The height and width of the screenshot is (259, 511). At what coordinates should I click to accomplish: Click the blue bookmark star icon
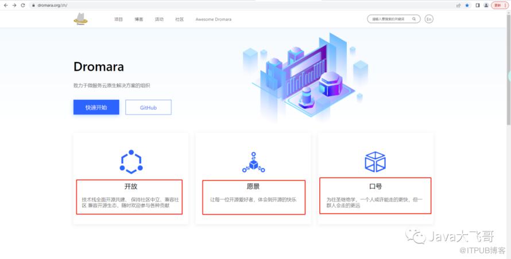click(467, 5)
